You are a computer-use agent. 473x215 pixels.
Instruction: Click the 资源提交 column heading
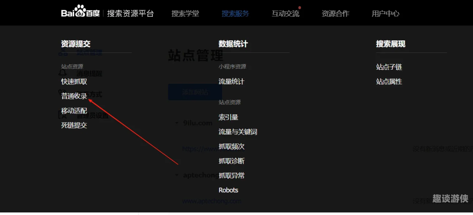76,44
